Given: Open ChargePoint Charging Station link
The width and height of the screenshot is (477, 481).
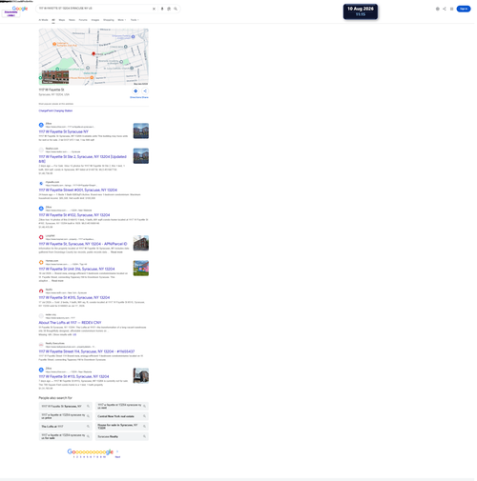Looking at the screenshot, I should coord(55,110).
